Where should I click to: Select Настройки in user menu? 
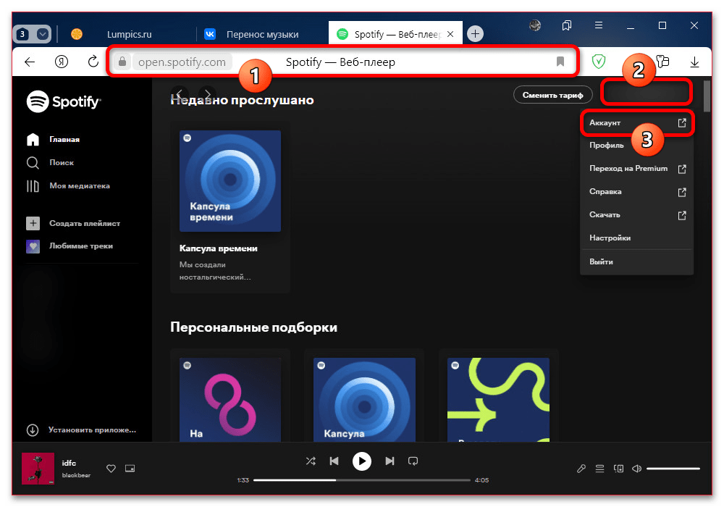point(637,238)
